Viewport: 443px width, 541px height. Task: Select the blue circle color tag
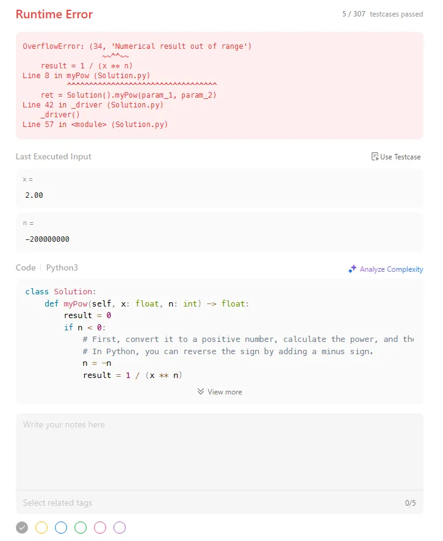pyautogui.click(x=61, y=528)
